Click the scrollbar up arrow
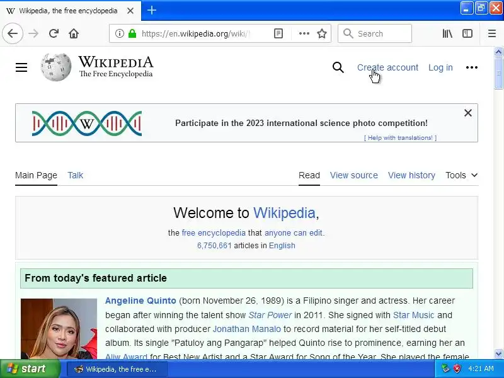This screenshot has height=378, width=504. pos(498,52)
